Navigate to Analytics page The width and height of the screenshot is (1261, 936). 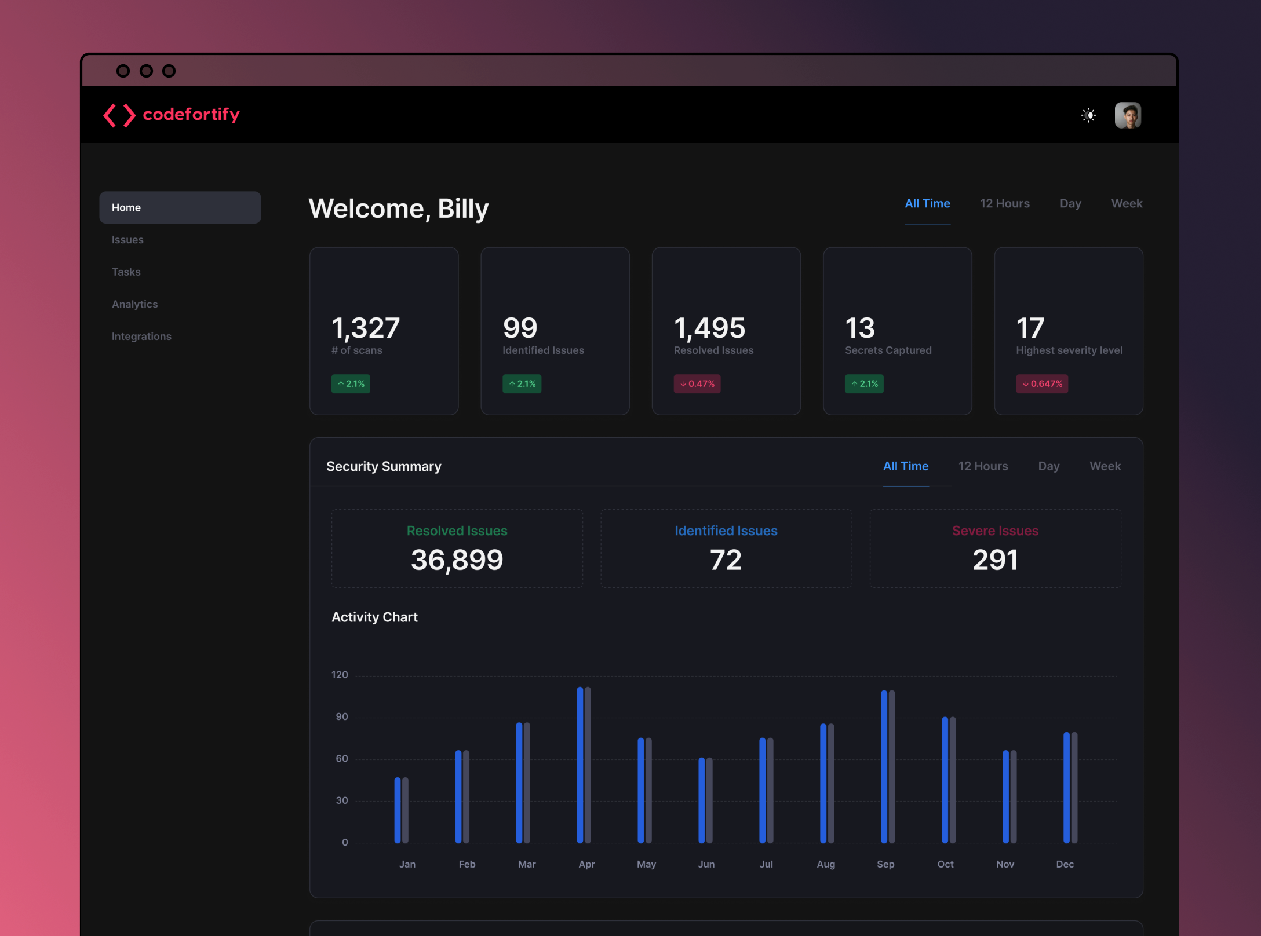134,304
